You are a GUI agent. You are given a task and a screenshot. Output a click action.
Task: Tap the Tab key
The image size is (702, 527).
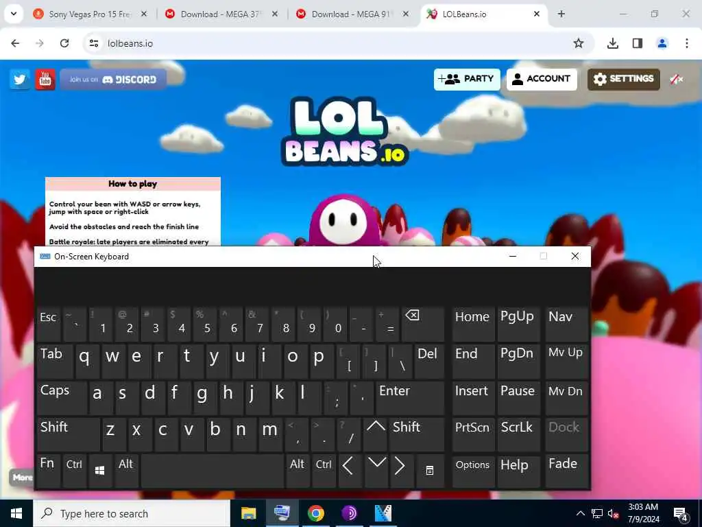tap(55, 361)
